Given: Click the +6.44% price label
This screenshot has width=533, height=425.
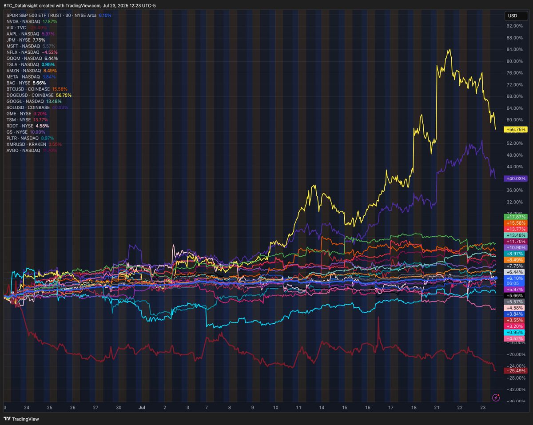Looking at the screenshot, I should click(x=515, y=272).
